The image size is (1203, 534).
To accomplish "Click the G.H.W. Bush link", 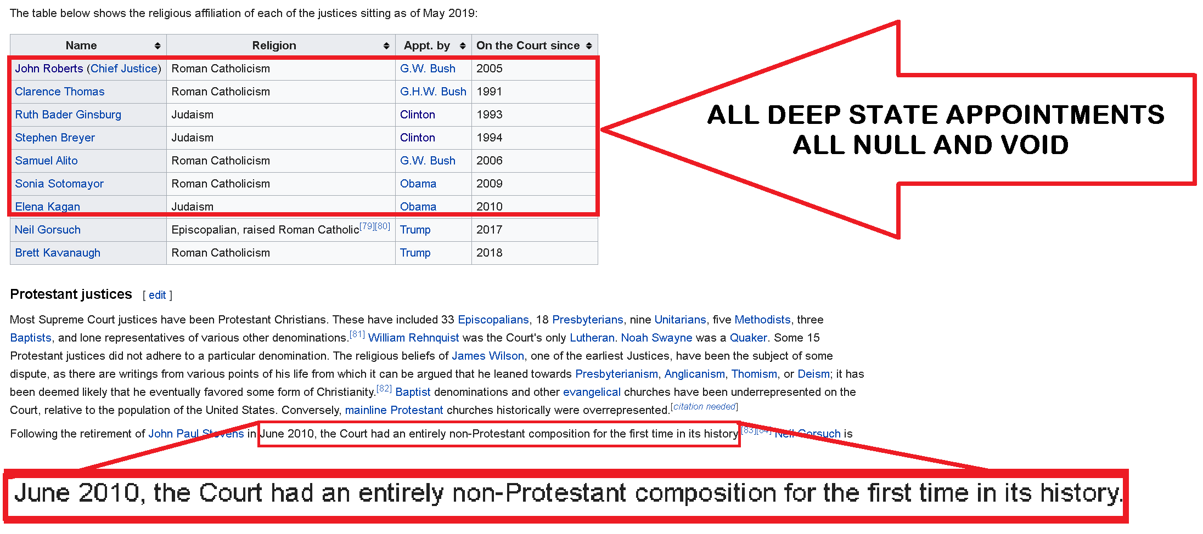I will pos(433,92).
